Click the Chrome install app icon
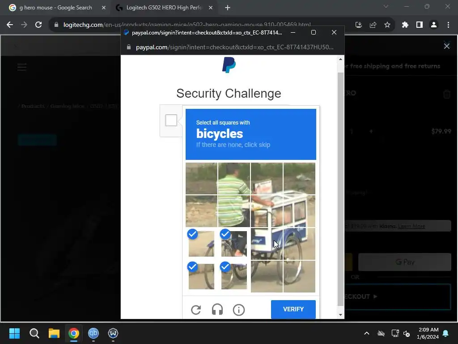Viewport: 458px width, 344px height. click(x=358, y=25)
